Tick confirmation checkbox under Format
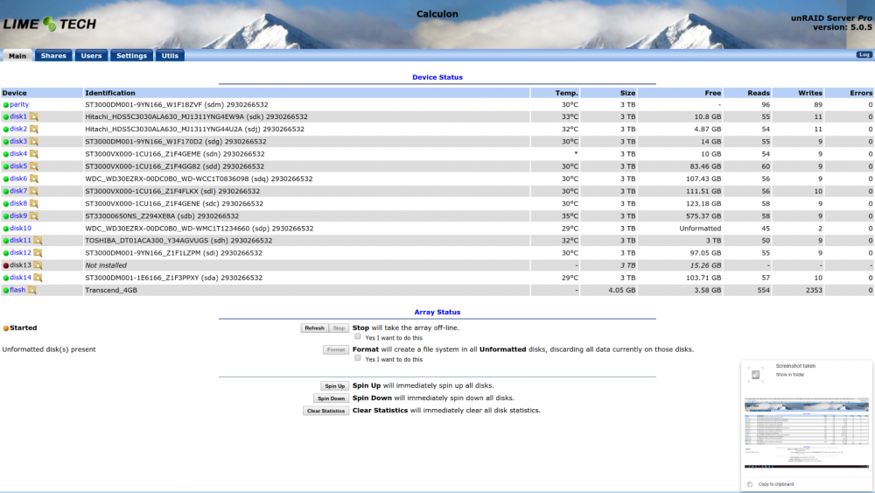The width and height of the screenshot is (875, 493). [358, 358]
